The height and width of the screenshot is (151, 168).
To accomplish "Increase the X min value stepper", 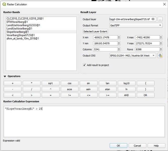I will 119,37.
